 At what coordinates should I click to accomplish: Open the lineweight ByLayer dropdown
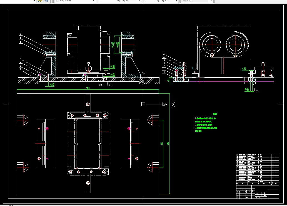[x=161, y=1]
